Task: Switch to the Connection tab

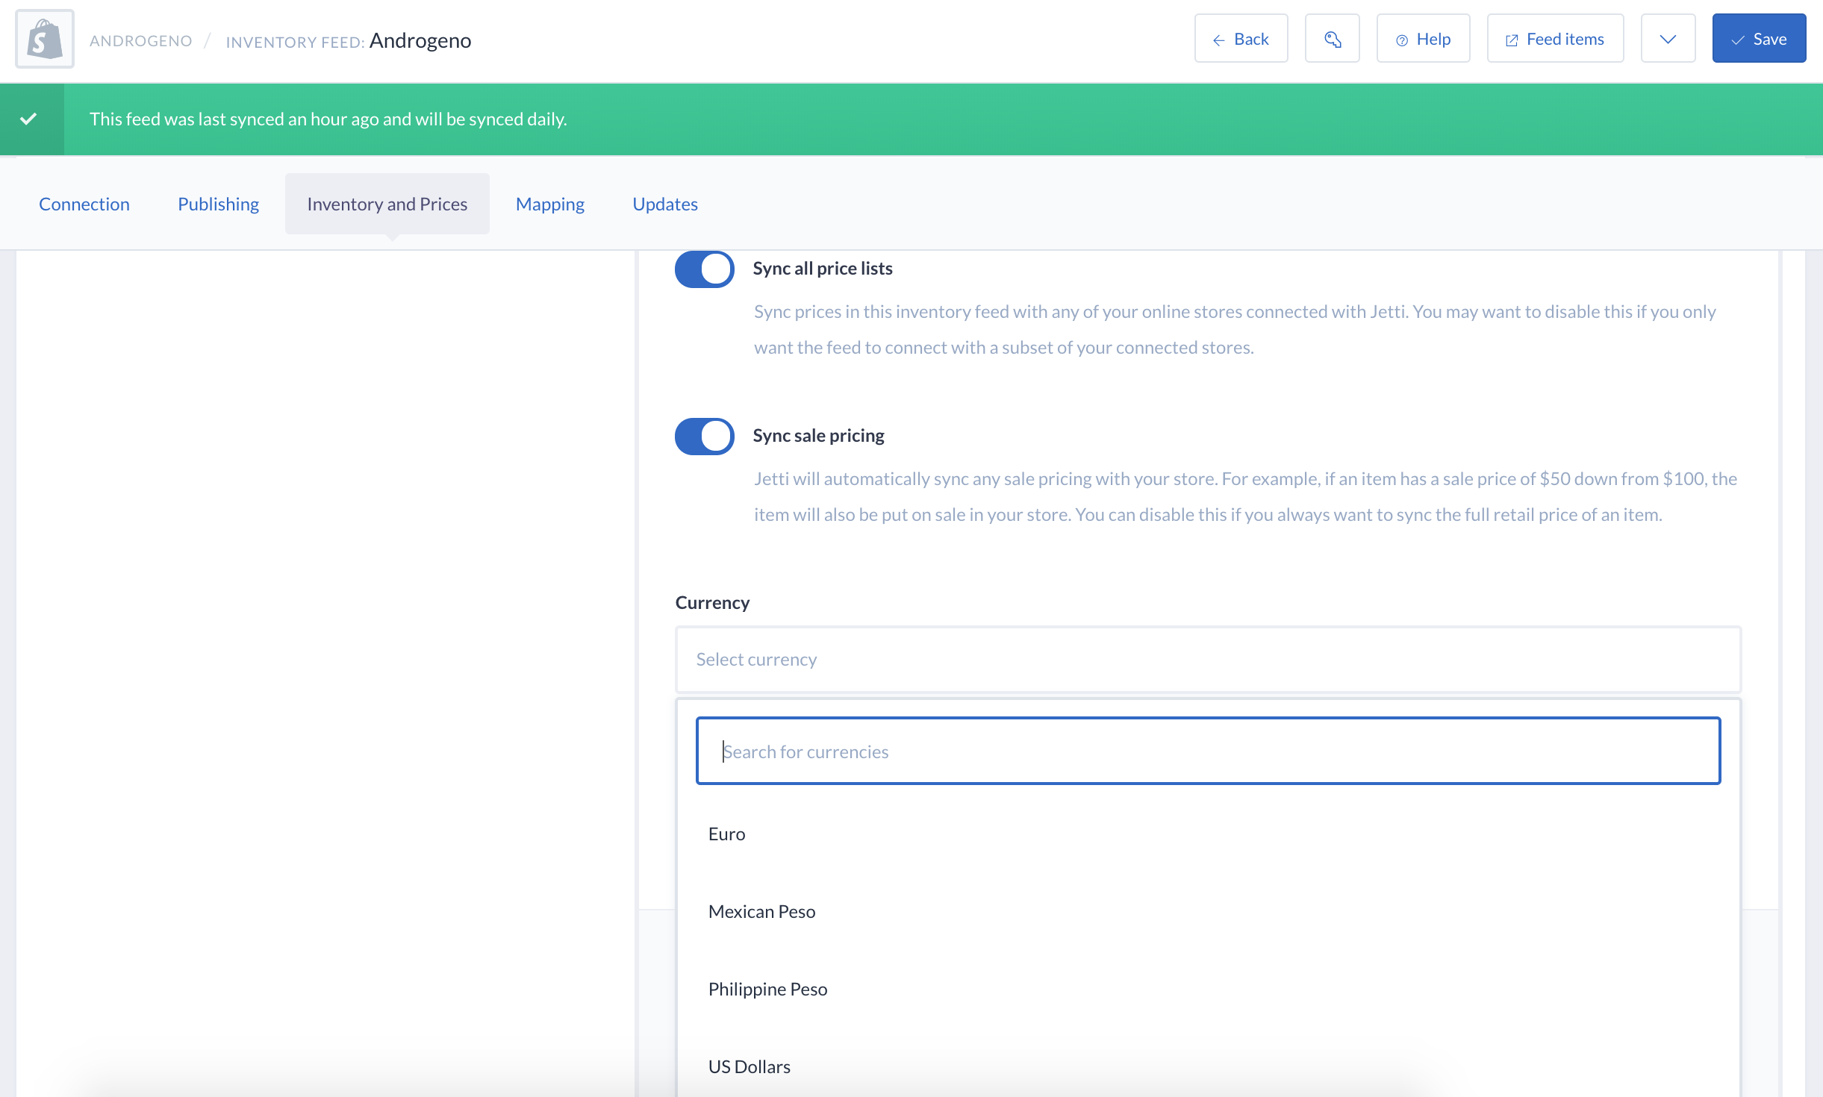Action: [84, 204]
